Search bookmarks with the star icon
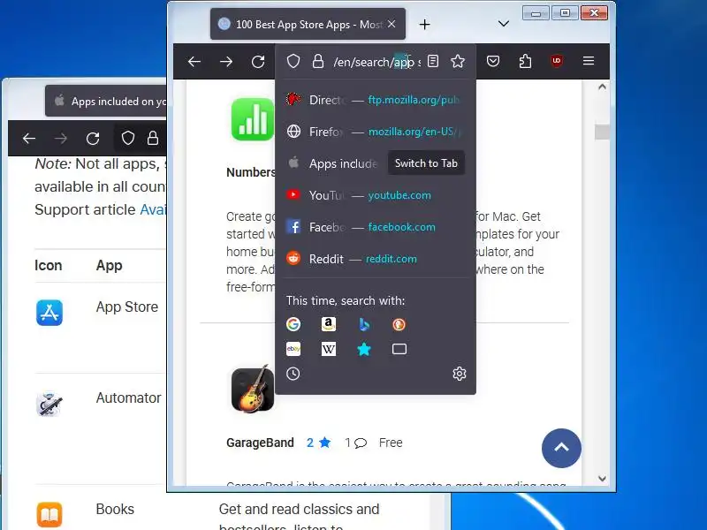The height and width of the screenshot is (530, 707). [x=364, y=349]
